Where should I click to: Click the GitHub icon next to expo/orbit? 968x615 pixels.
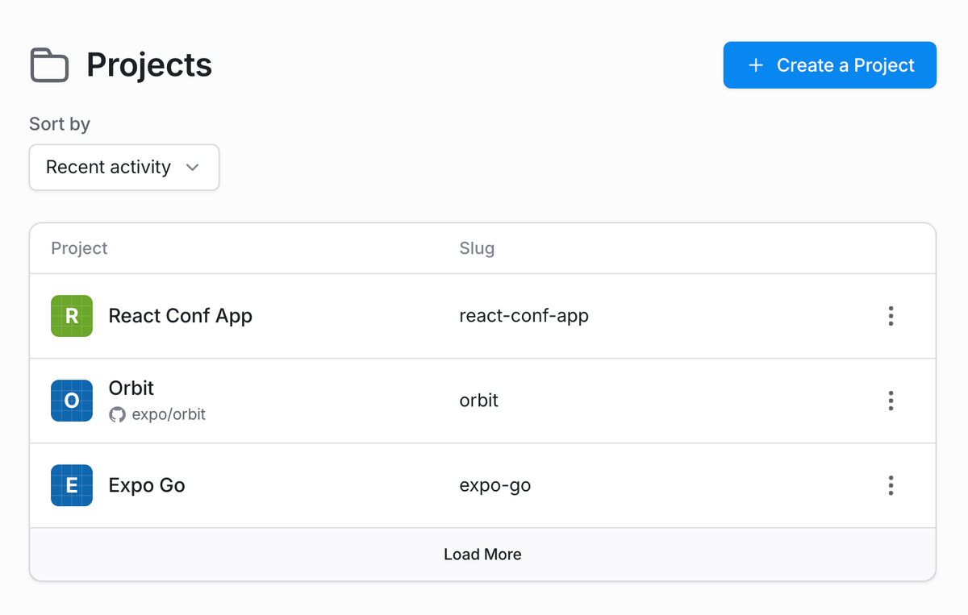(x=117, y=414)
